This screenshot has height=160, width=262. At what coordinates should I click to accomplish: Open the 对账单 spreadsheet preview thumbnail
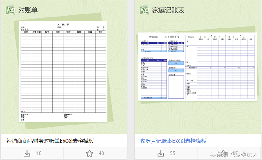pos(63,72)
